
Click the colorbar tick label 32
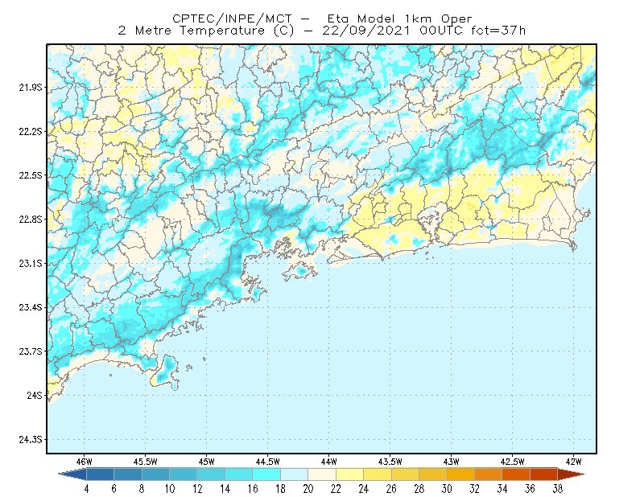click(x=475, y=489)
